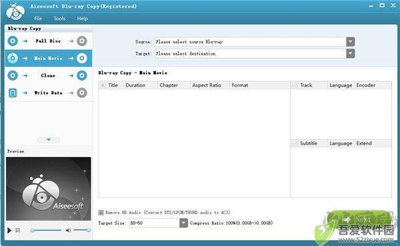Sort by Duration column header

pyautogui.click(x=135, y=85)
